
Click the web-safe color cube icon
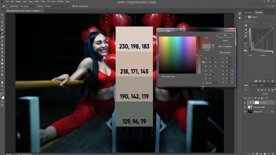213,45
